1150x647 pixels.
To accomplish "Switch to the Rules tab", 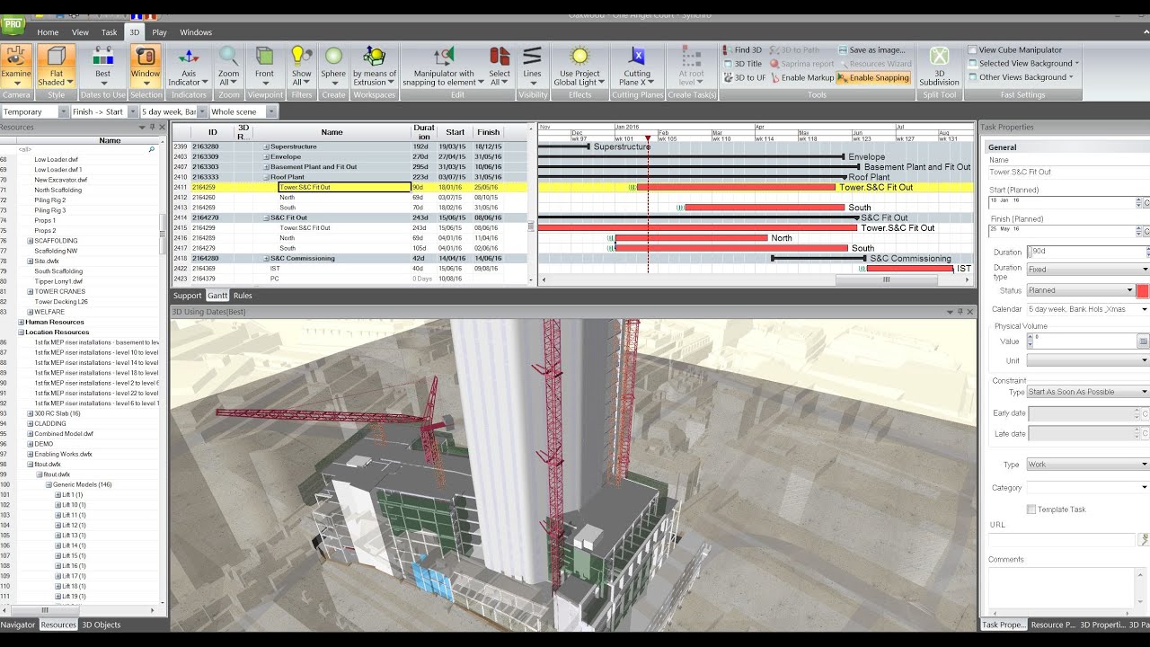I will click(x=243, y=296).
